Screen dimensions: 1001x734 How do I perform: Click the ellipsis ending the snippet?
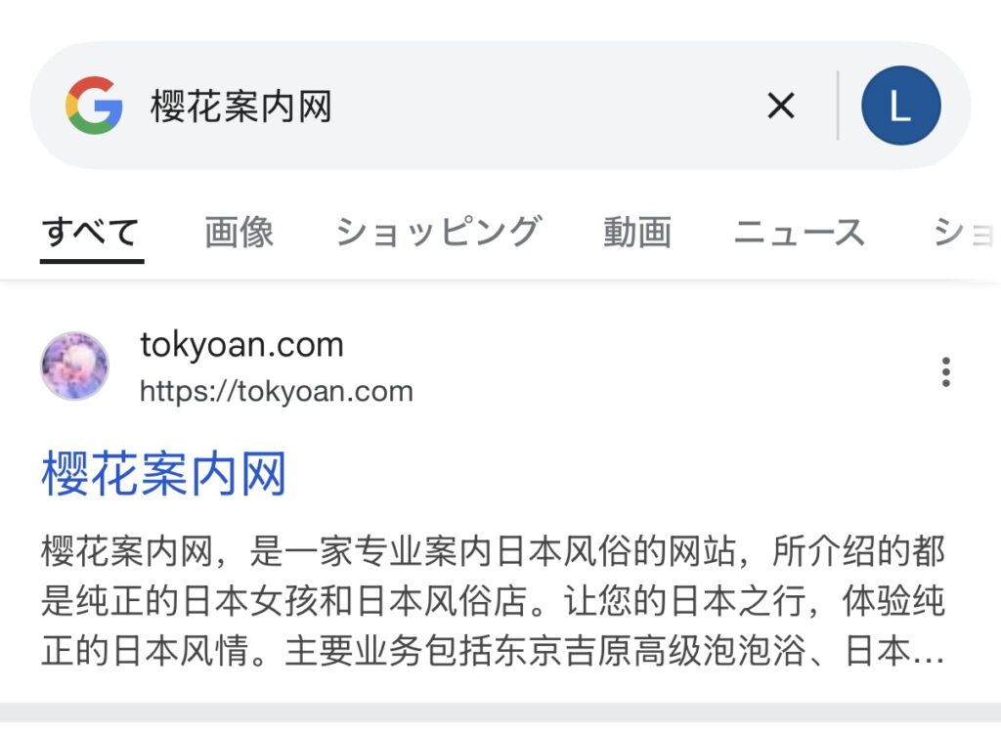pos(928,654)
